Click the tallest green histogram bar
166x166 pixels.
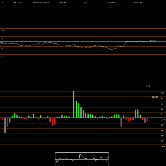click(74, 105)
